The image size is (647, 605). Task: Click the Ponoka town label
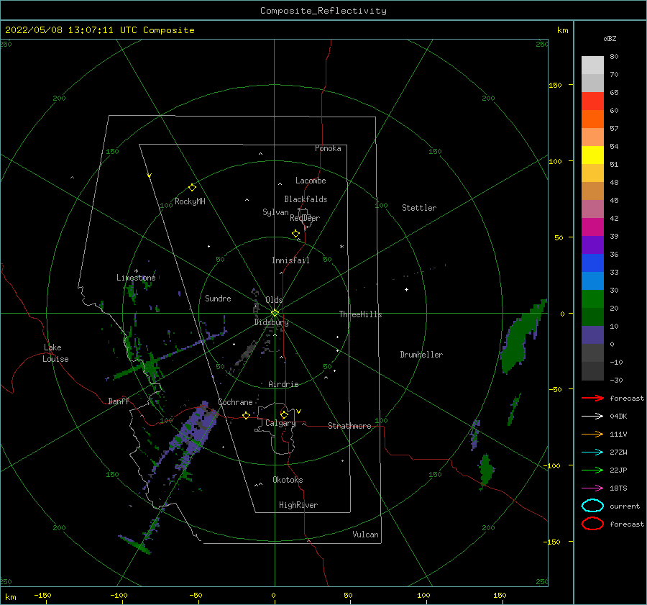(328, 148)
